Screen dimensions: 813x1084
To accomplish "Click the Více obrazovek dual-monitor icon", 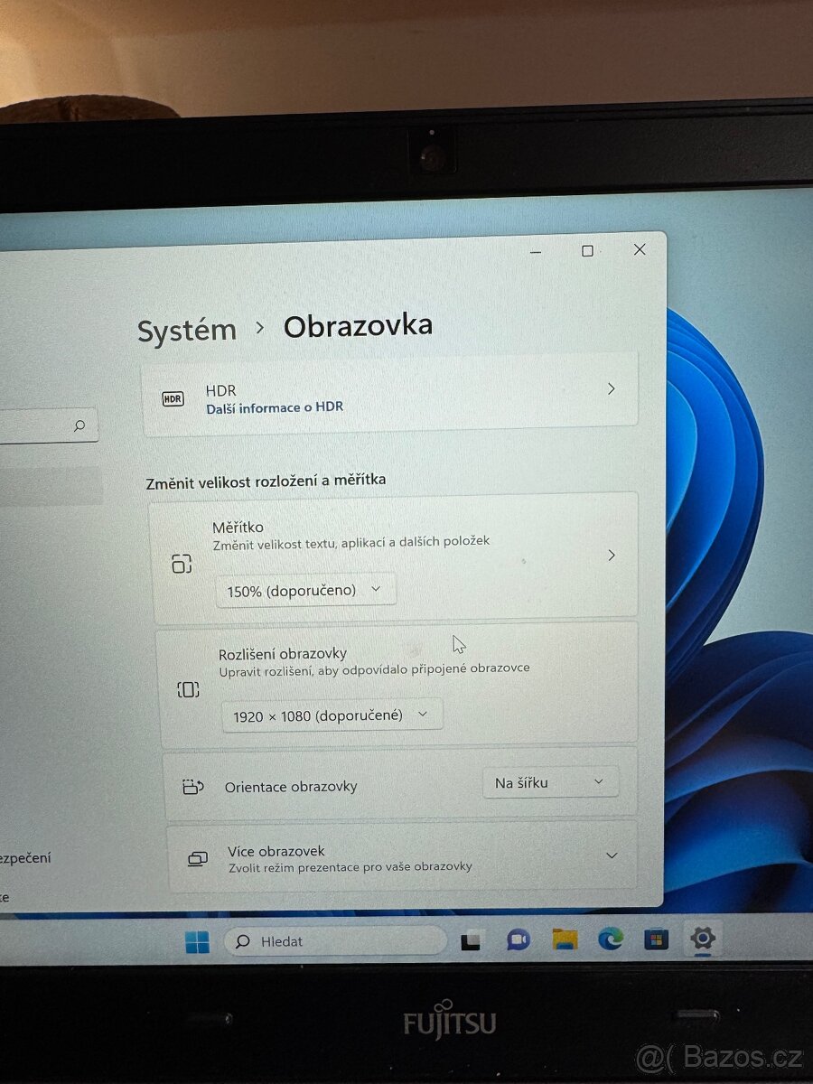I will 197,857.
